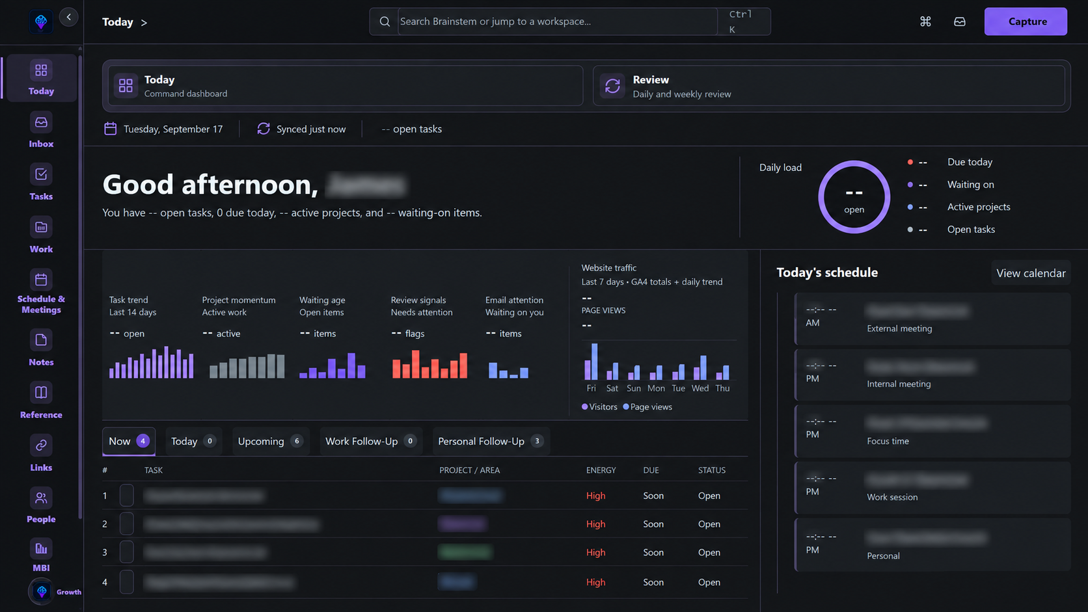This screenshot has width=1088, height=612.
Task: Switch to the Upcoming tab
Action: pyautogui.click(x=270, y=441)
